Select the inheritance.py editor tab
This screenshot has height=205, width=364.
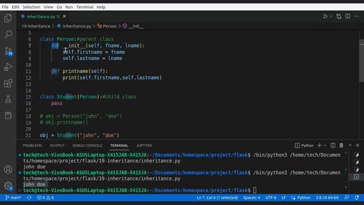point(43,17)
